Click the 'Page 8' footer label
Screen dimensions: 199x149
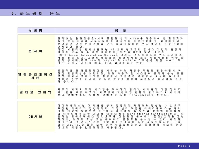click(x=184, y=146)
